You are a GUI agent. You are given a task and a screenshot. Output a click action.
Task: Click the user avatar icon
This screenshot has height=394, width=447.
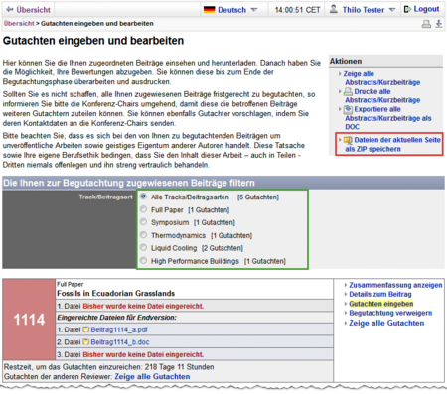point(334,9)
